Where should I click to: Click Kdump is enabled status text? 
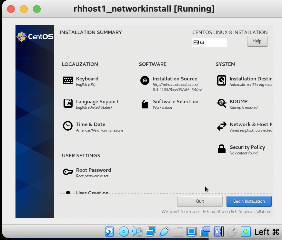[244, 107]
